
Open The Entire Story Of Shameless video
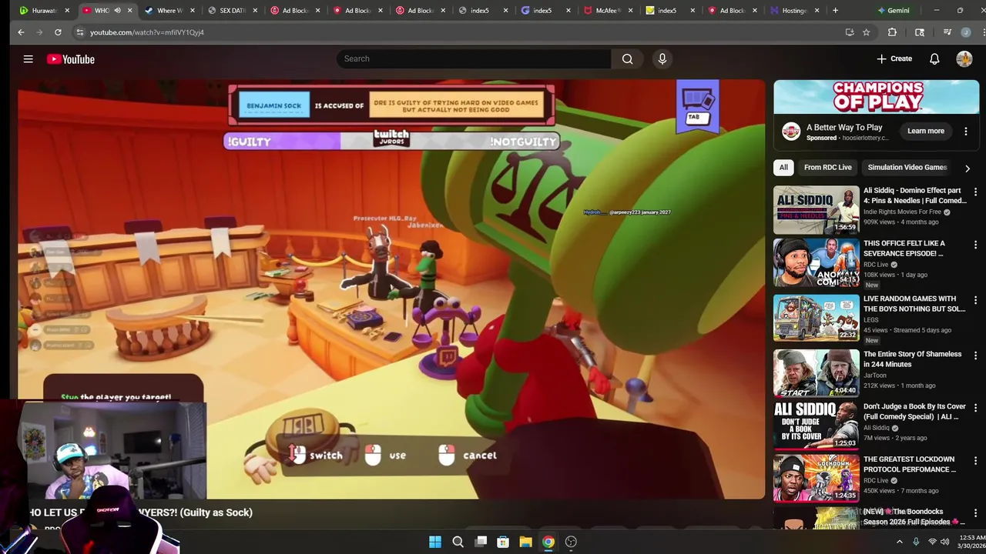pos(816,372)
